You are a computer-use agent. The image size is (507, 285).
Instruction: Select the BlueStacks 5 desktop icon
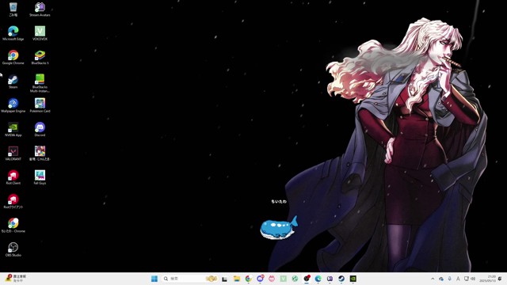pyautogui.click(x=40, y=57)
